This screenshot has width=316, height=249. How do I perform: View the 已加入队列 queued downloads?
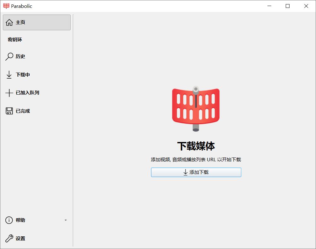click(x=37, y=93)
